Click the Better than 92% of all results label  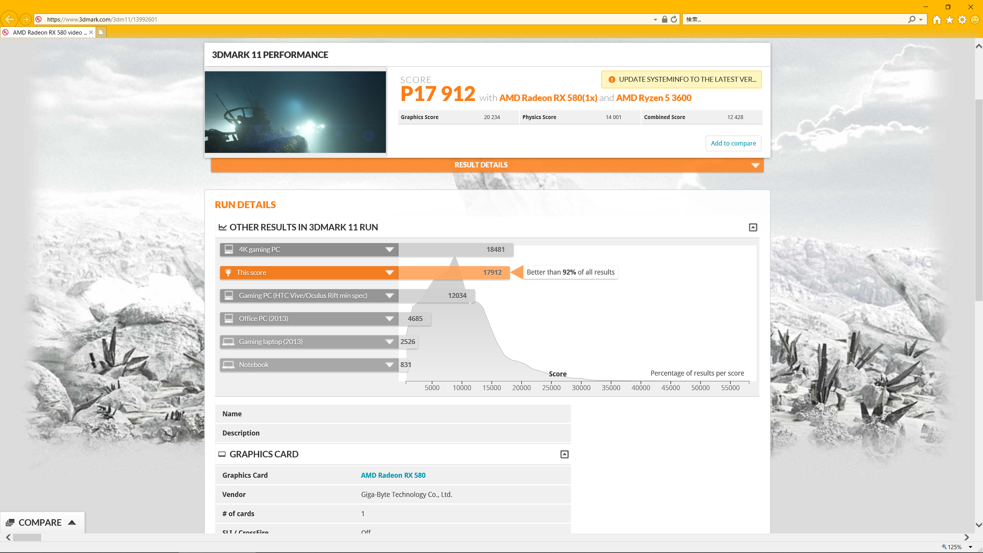(x=571, y=272)
